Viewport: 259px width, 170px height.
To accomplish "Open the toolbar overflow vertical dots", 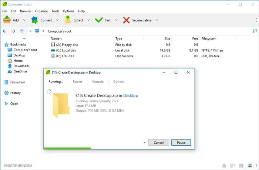I will tap(256, 20).
